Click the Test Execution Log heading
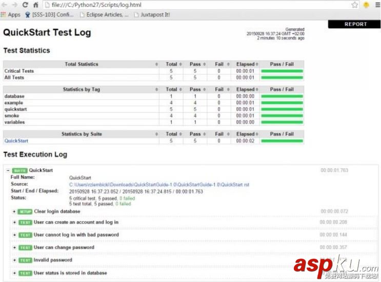 click(x=35, y=154)
